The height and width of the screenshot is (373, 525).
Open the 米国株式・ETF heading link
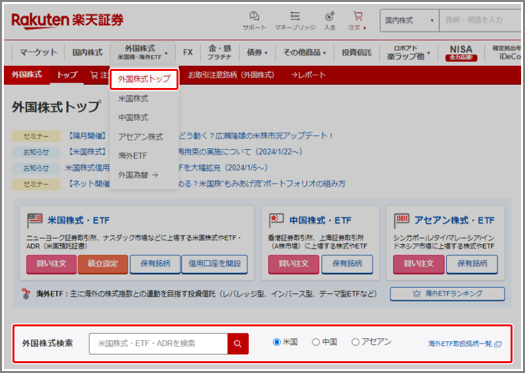pos(79,221)
